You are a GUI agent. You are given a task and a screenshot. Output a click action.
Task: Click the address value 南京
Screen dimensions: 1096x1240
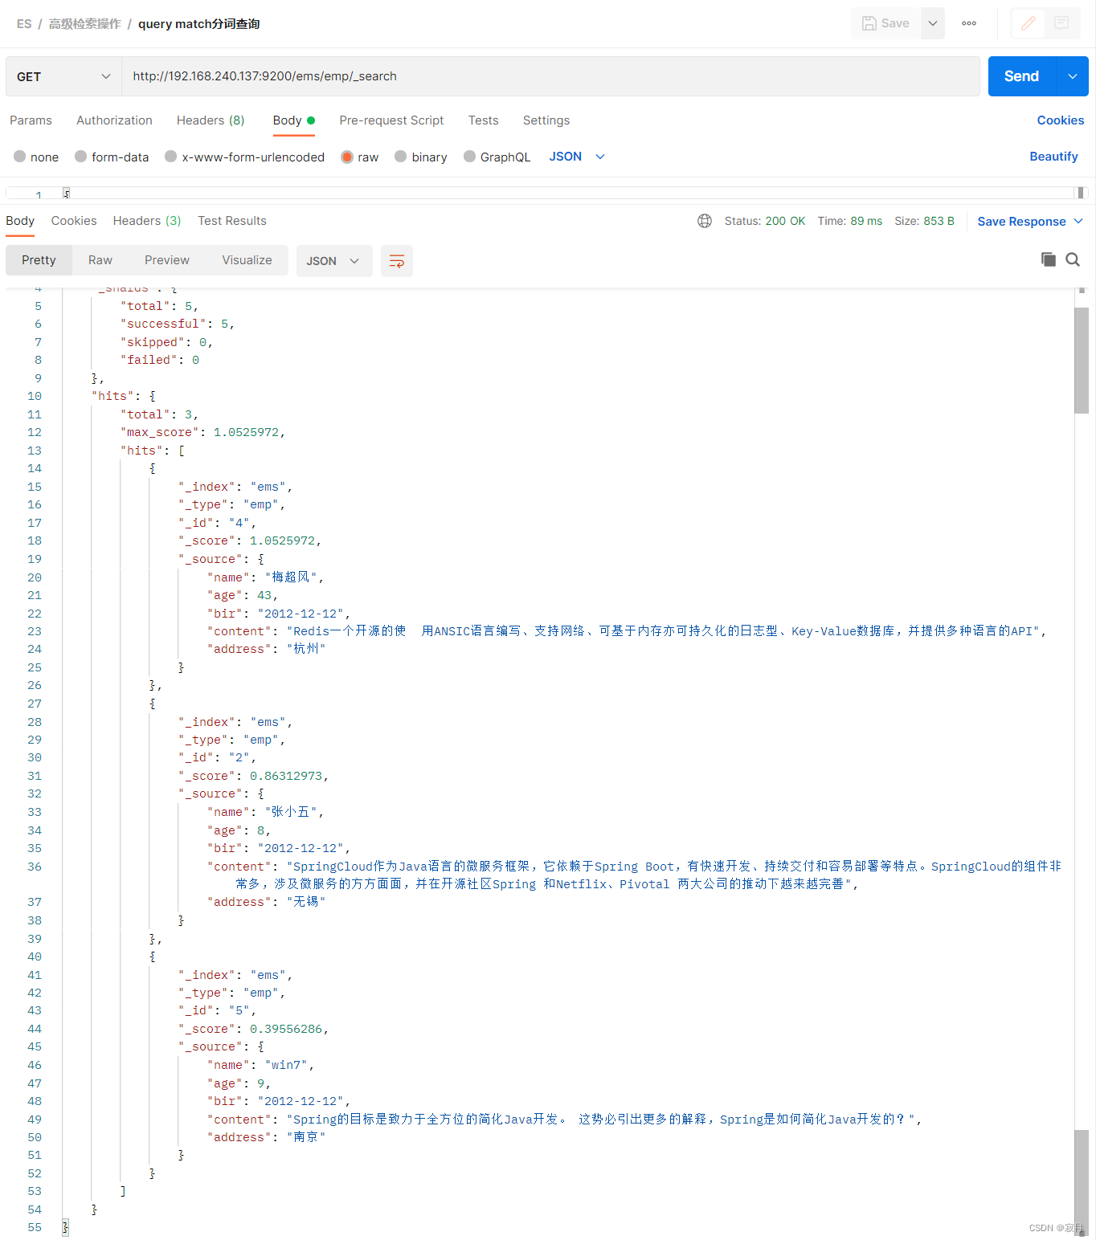[306, 1137]
